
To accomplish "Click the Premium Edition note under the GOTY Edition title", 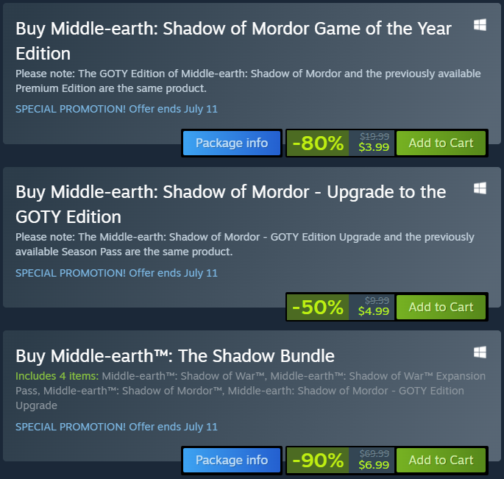I will 248,81.
